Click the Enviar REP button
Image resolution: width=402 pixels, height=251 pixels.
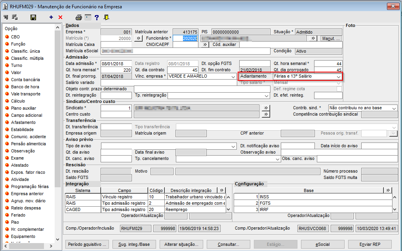pos(370,244)
